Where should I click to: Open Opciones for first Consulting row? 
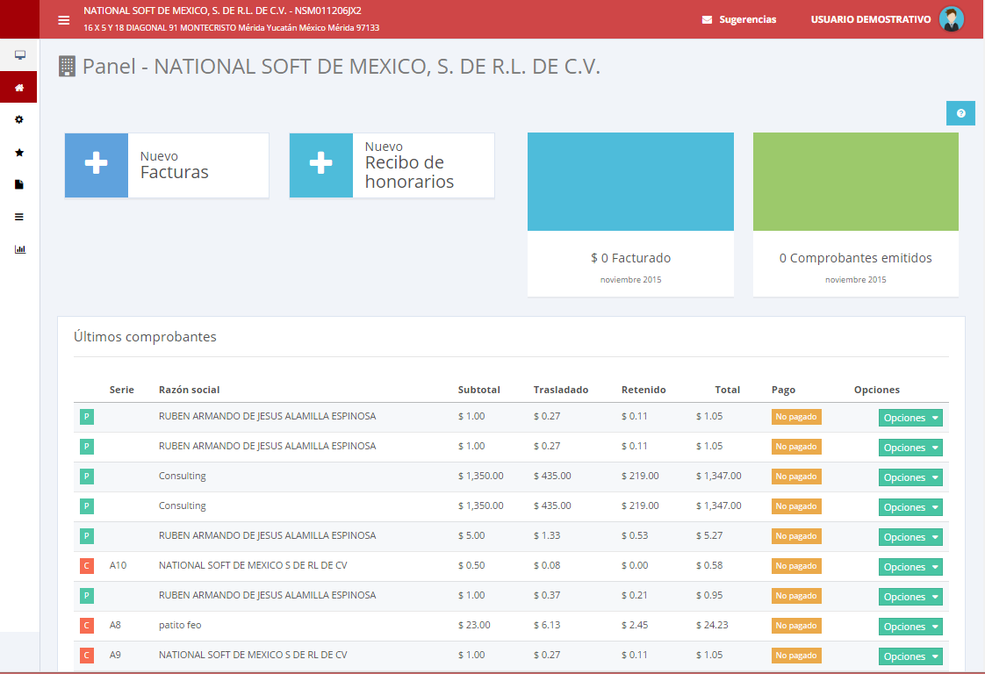pos(910,477)
